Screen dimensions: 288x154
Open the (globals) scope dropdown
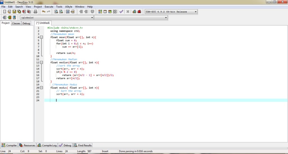(92, 18)
